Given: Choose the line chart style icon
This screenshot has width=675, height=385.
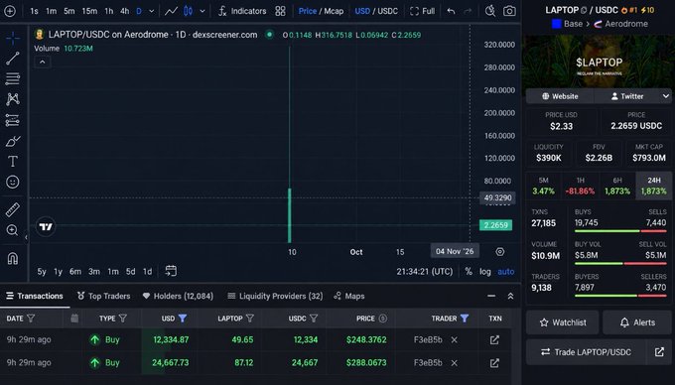Looking at the screenshot, I should click(171, 11).
